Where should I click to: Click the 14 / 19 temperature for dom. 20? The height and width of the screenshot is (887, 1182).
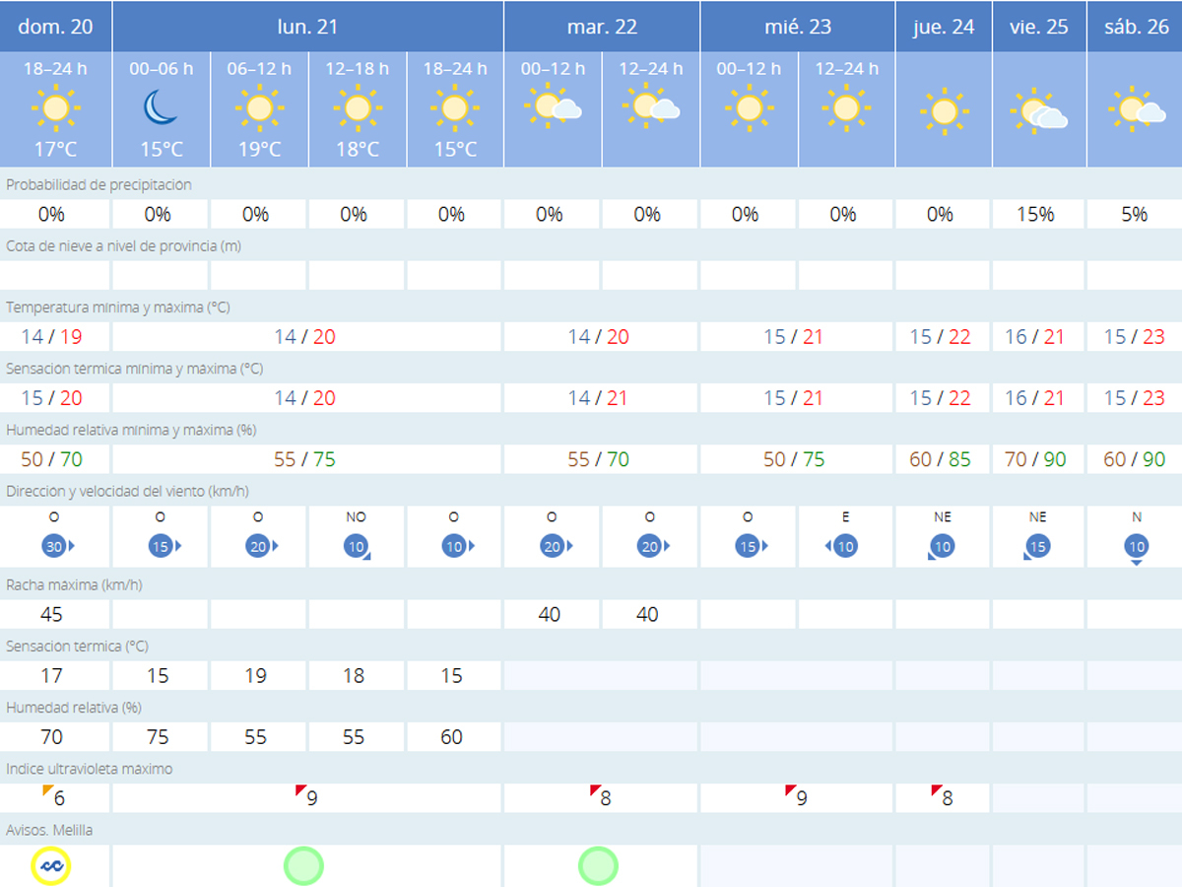point(52,337)
